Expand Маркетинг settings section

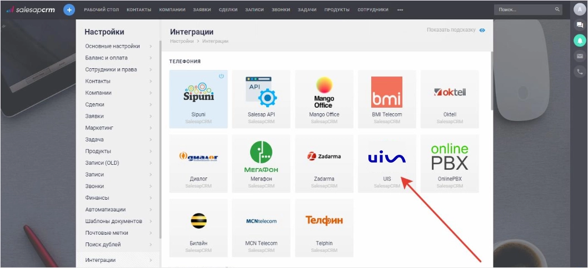pyautogui.click(x=118, y=128)
